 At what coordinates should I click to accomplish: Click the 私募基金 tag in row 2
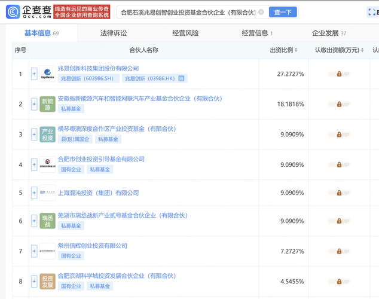click(71, 109)
